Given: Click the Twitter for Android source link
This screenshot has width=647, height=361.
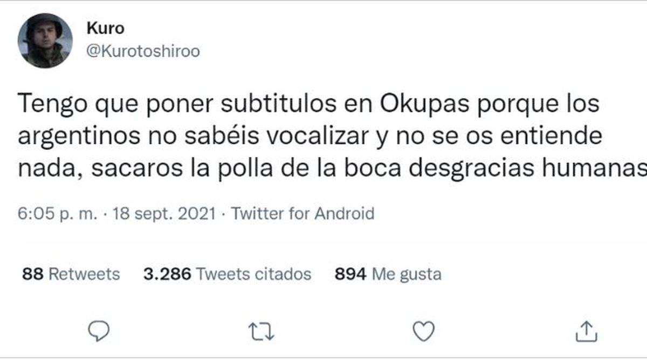Looking at the screenshot, I should pyautogui.click(x=302, y=214).
